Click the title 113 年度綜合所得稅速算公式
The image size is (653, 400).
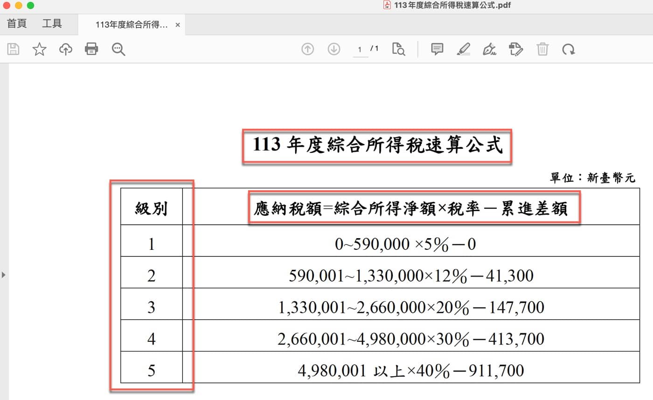(378, 145)
